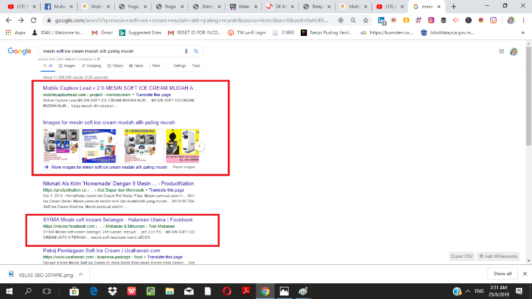
Task: Open Dropbox from the taskbar
Action: coord(112,291)
